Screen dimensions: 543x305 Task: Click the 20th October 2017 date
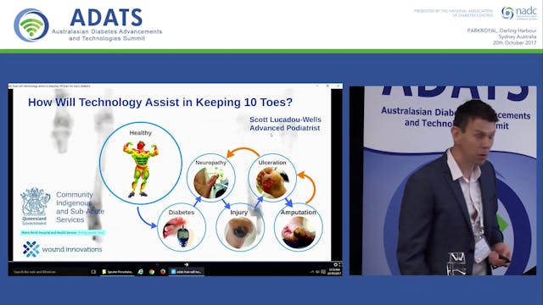tap(515, 43)
